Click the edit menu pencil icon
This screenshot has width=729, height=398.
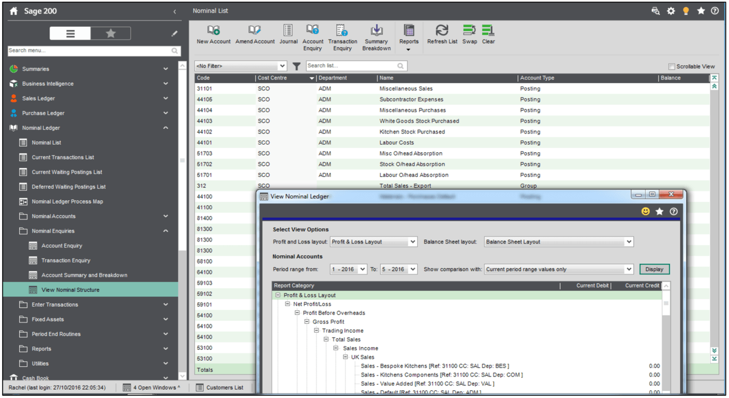(x=175, y=34)
